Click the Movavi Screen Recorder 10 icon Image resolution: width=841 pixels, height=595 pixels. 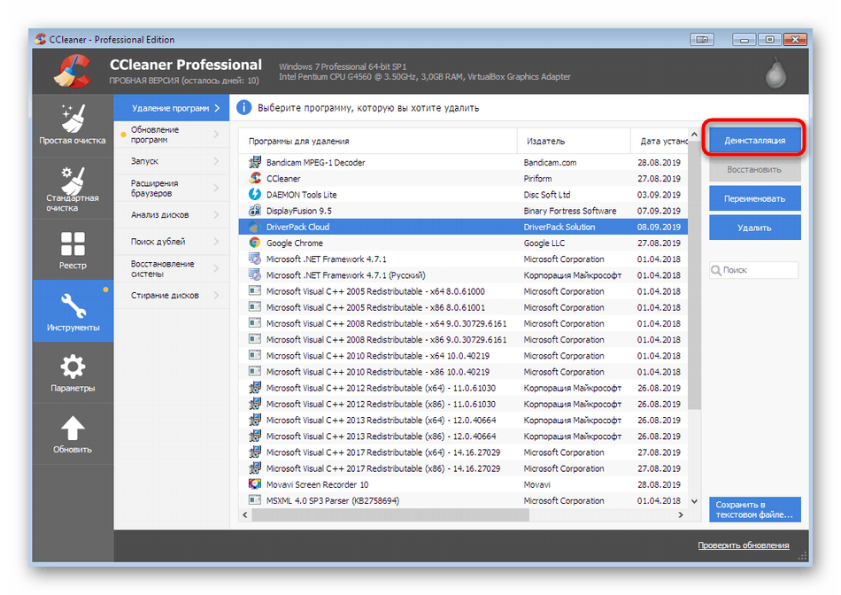[x=255, y=484]
